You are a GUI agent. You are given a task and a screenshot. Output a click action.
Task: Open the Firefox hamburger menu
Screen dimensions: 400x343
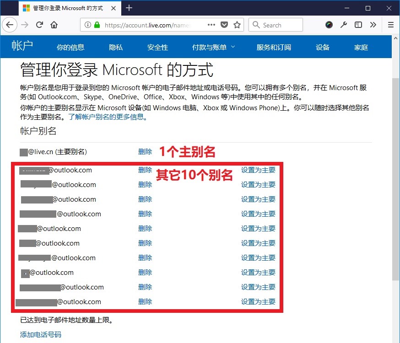point(390,25)
